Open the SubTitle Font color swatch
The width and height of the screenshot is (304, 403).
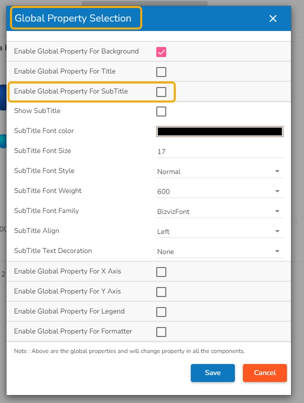(x=220, y=131)
